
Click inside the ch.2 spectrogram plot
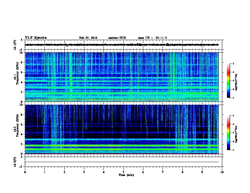[122, 129]
